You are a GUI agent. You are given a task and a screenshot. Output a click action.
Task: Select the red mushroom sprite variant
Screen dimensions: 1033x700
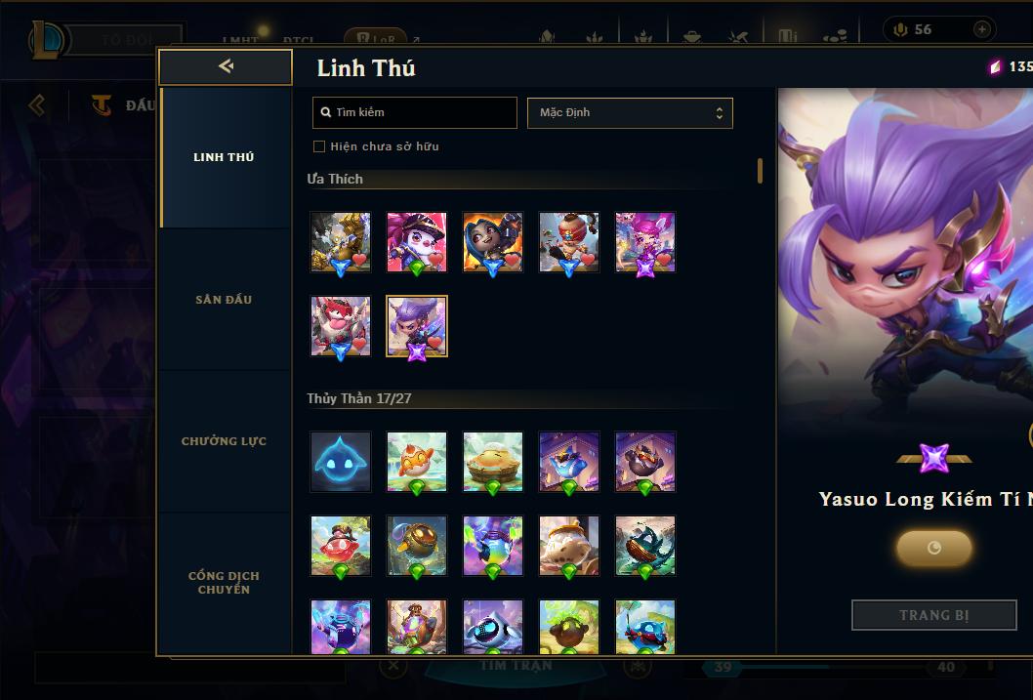pos(341,546)
